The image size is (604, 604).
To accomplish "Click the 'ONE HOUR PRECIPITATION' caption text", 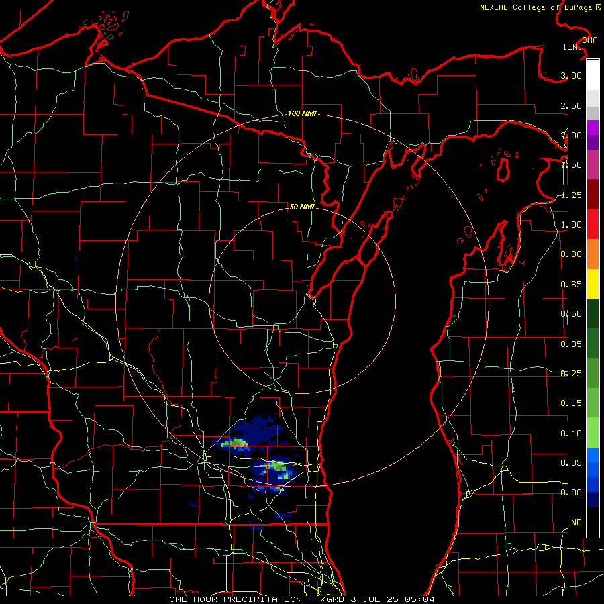I will (236, 599).
